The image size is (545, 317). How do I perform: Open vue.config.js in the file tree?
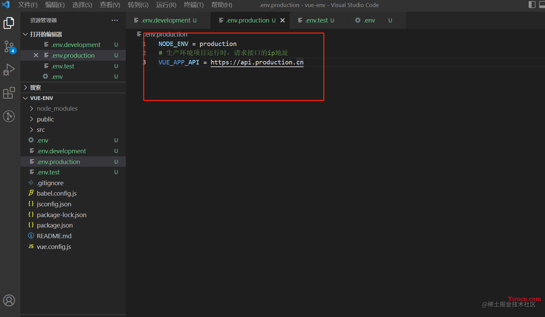click(73, 247)
